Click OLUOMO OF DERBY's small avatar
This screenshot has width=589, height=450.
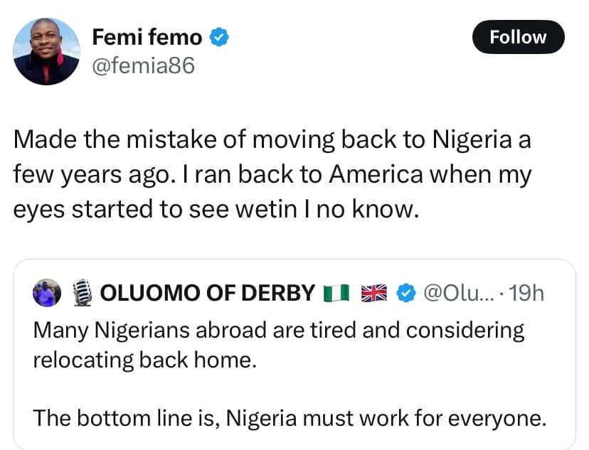pyautogui.click(x=47, y=293)
